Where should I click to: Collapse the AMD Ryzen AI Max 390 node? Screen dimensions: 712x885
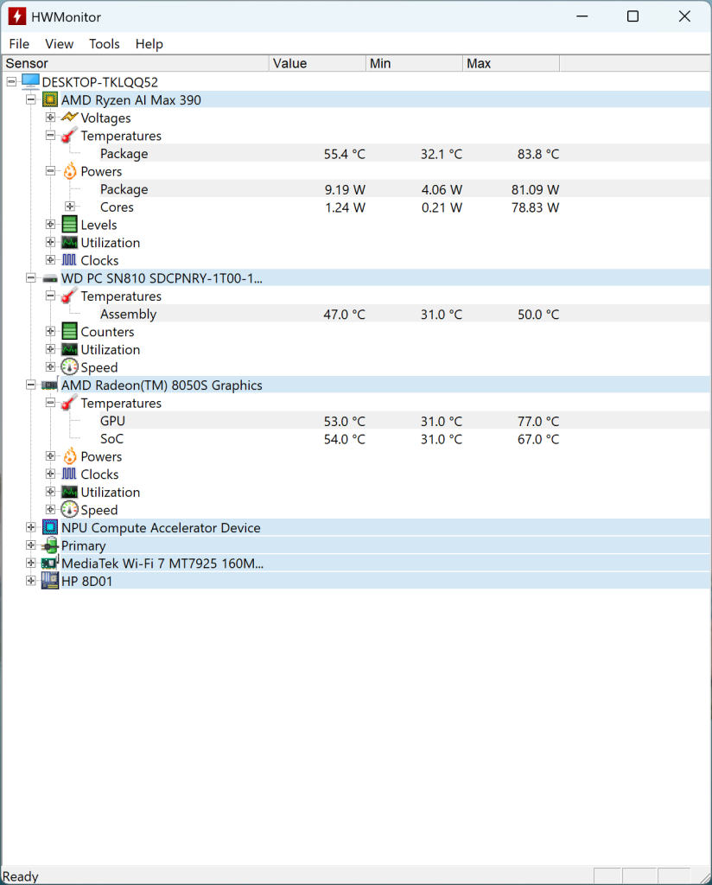(x=31, y=100)
